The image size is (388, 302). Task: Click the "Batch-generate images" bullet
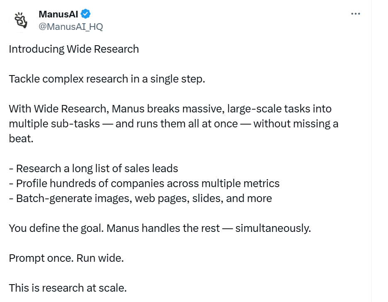pos(71,198)
